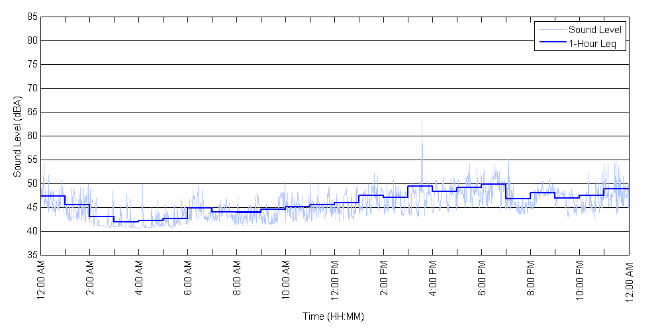Click the 12:00 PM time label
Viewport: 662px width, 331px height.
[x=335, y=281]
